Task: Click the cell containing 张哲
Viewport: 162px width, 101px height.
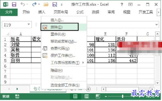Action: click(21, 55)
